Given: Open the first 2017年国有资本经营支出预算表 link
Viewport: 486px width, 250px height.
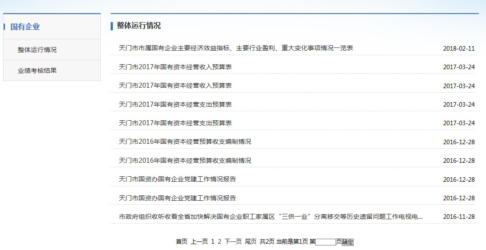Looking at the screenshot, I should 175,104.
